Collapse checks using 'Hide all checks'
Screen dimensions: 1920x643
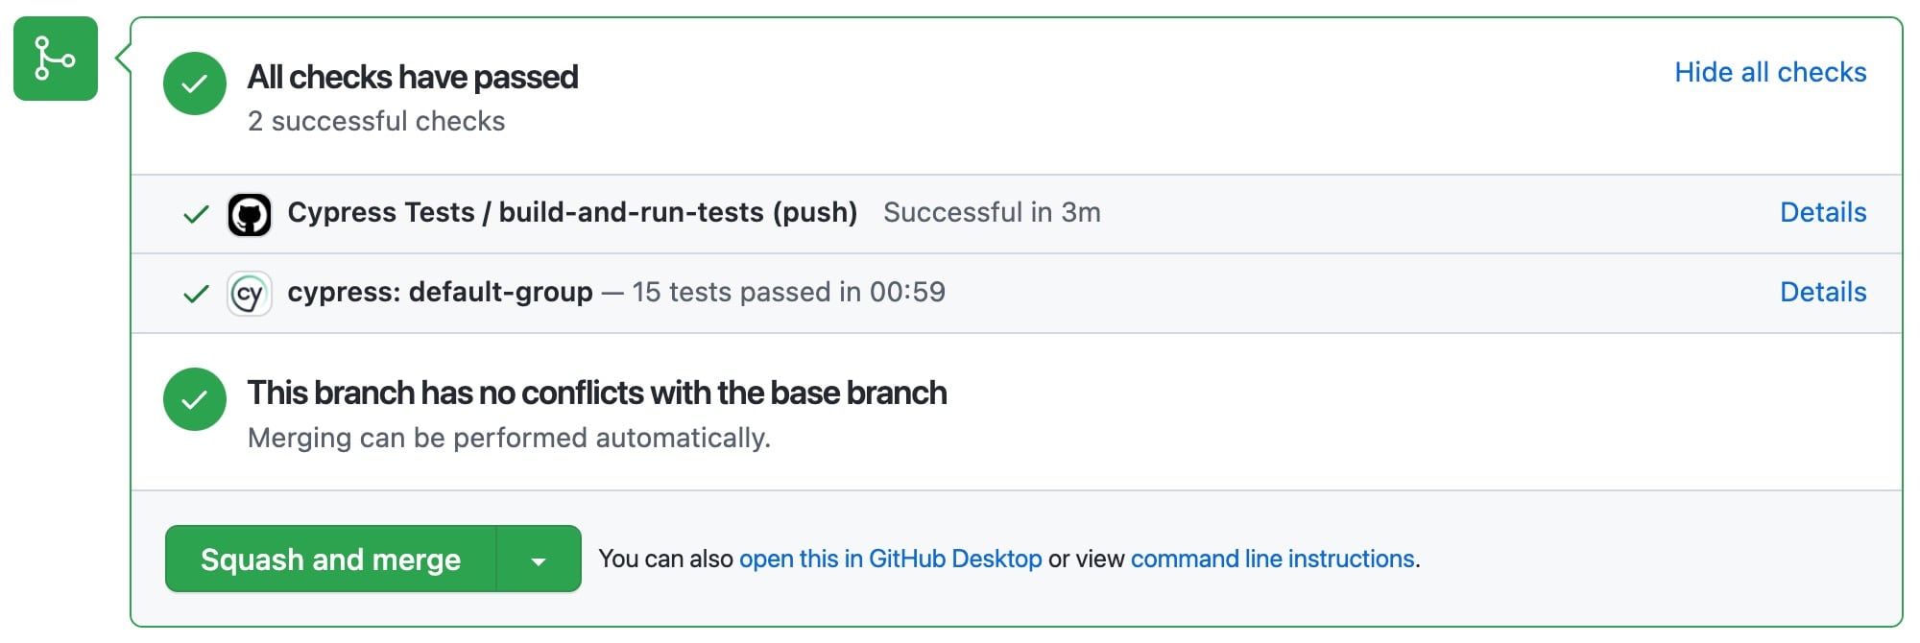point(1770,72)
